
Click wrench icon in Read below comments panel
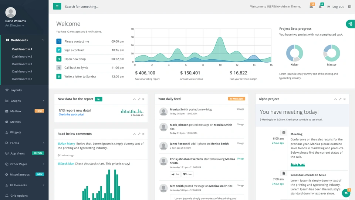pyautogui.click(x=139, y=134)
